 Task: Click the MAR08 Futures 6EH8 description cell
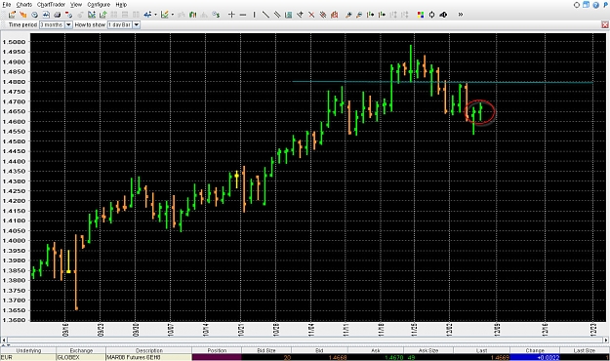pyautogui.click(x=148, y=357)
